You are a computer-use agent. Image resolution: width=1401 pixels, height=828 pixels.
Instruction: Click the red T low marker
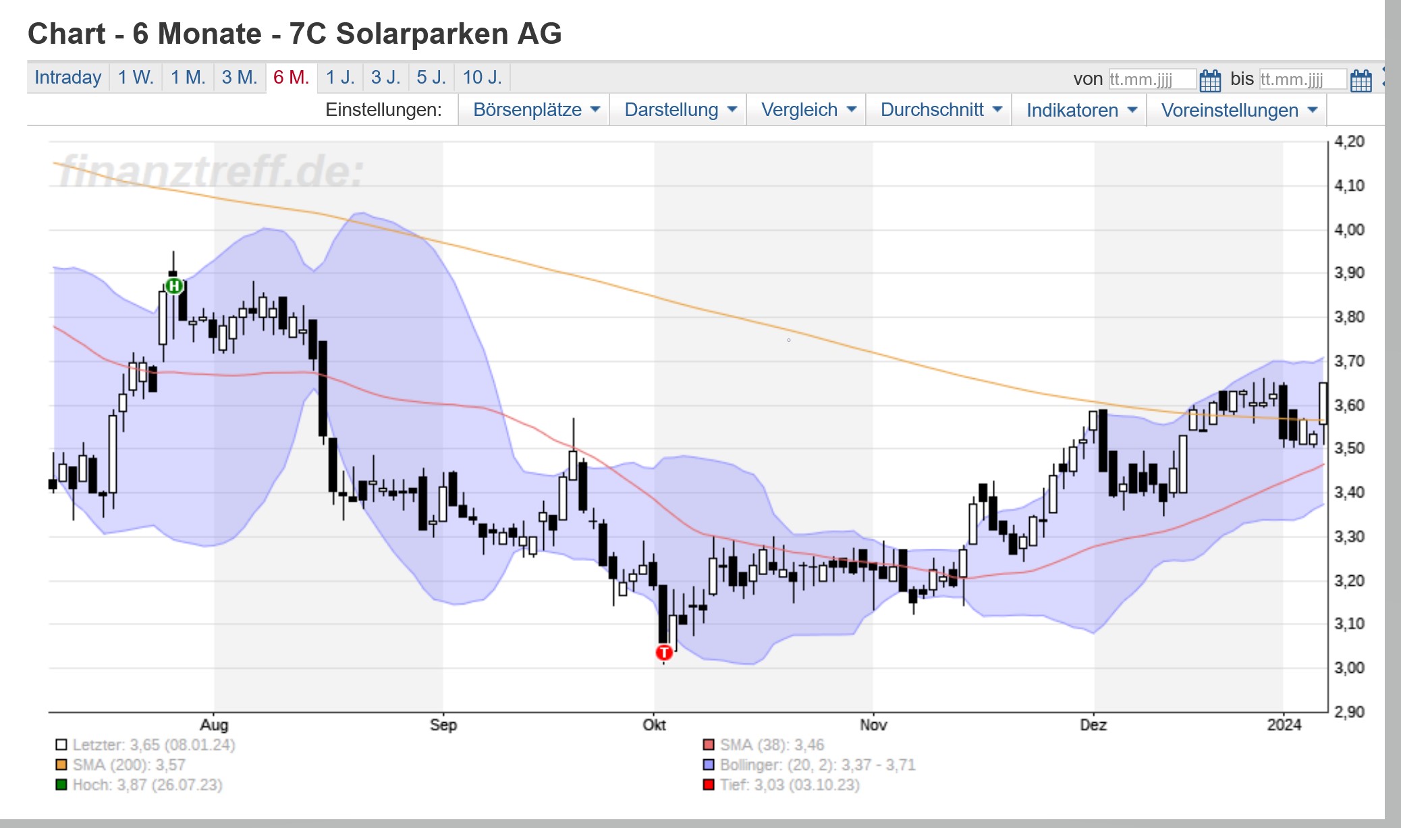coord(664,652)
